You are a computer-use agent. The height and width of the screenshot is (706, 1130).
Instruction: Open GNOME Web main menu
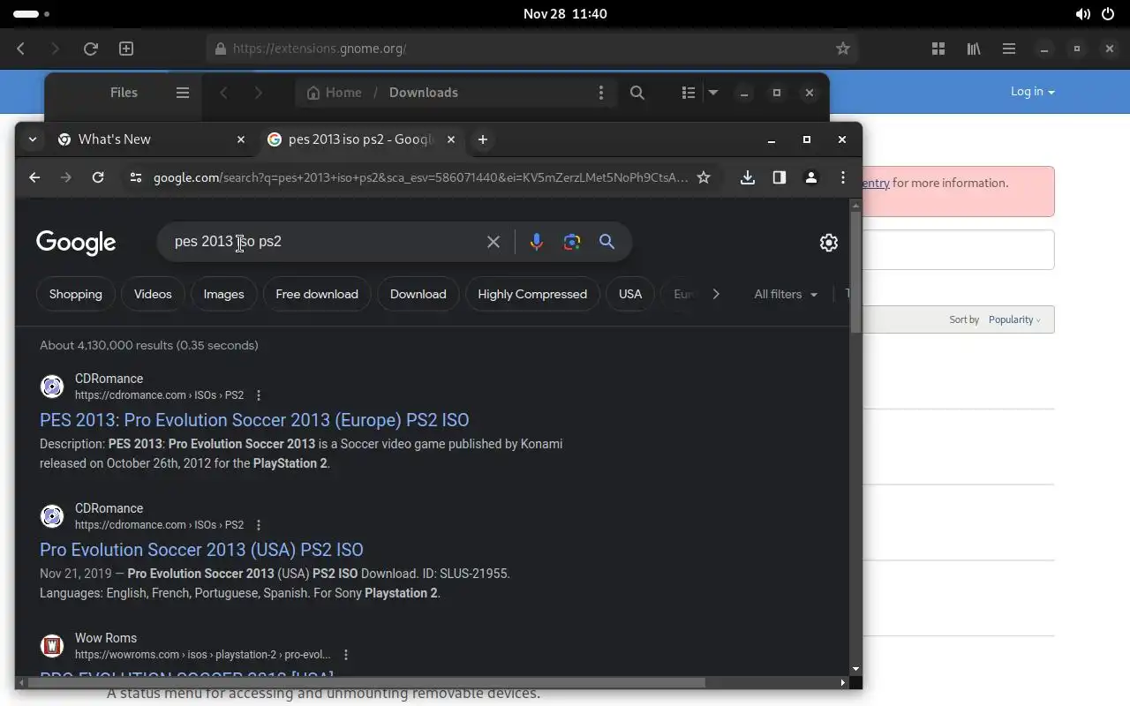pos(1009,49)
